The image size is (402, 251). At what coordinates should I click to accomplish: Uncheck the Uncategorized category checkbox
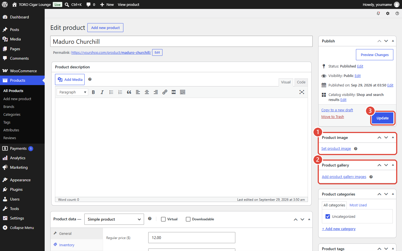[x=328, y=216]
